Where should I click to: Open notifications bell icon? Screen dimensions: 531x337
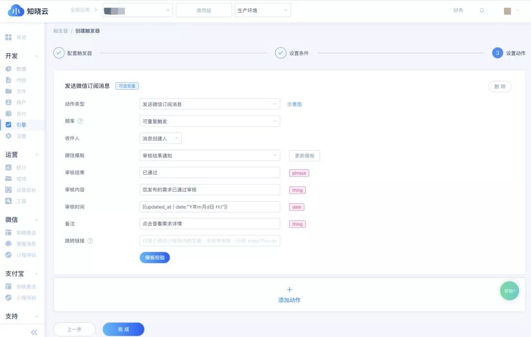pyautogui.click(x=481, y=10)
